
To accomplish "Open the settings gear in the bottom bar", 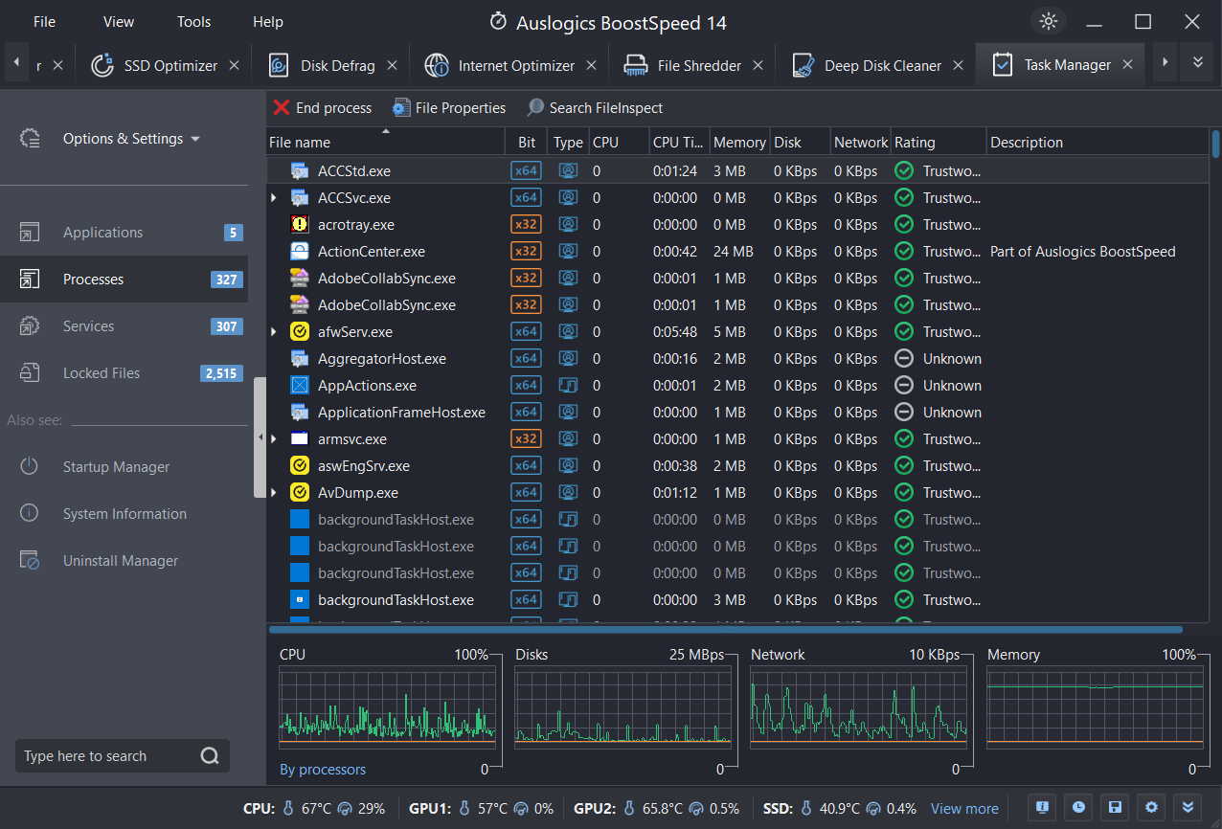I will [1151, 807].
